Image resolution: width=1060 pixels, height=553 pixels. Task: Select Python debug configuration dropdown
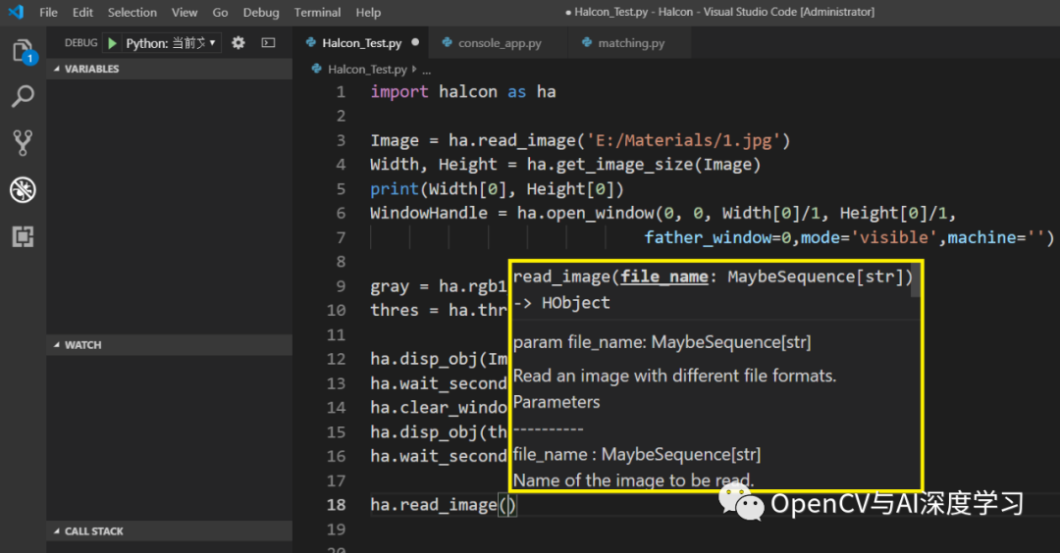pyautogui.click(x=171, y=43)
